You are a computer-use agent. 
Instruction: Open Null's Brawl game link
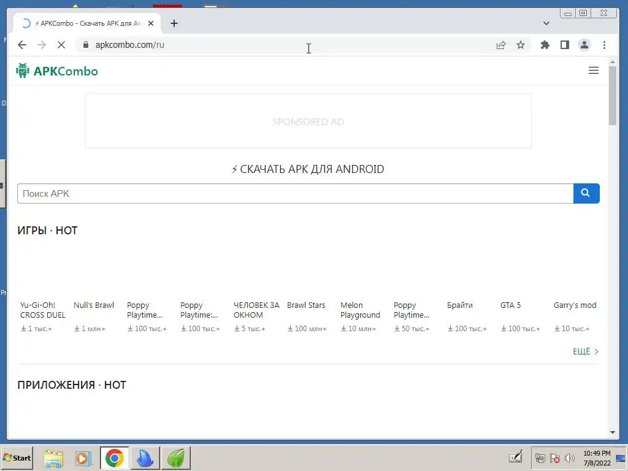pyautogui.click(x=94, y=305)
